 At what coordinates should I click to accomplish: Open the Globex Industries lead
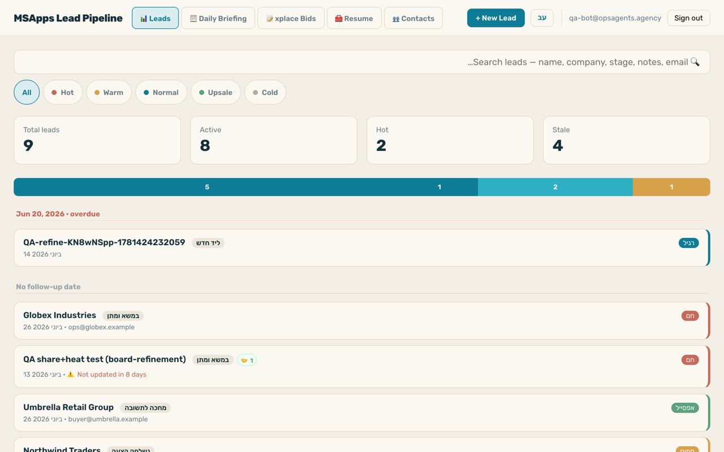point(362,320)
